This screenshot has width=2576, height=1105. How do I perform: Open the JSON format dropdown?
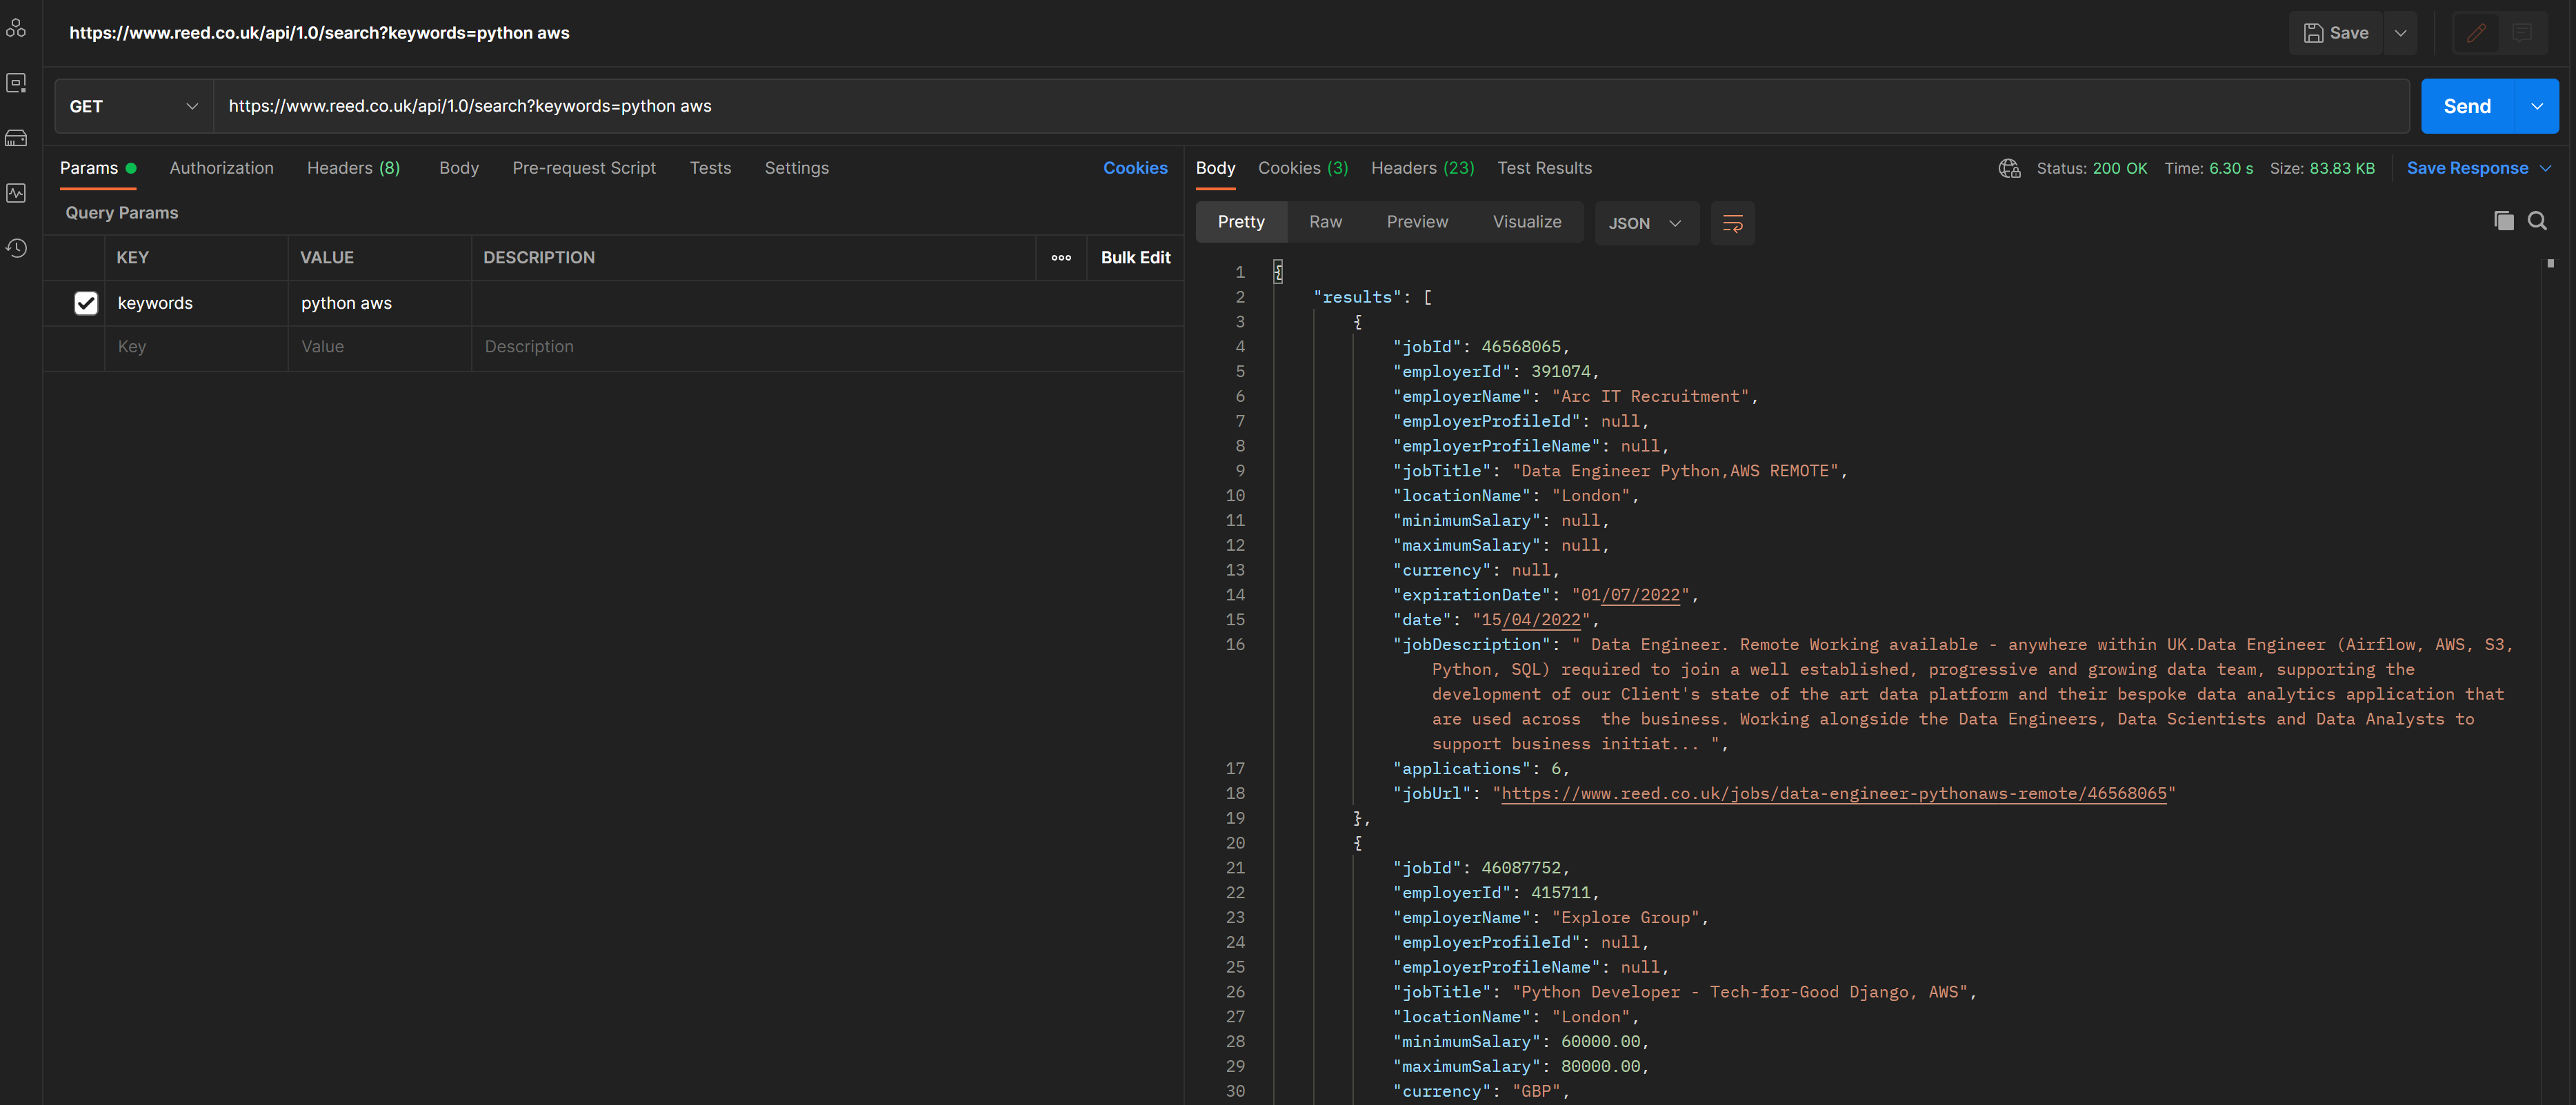click(x=1646, y=223)
